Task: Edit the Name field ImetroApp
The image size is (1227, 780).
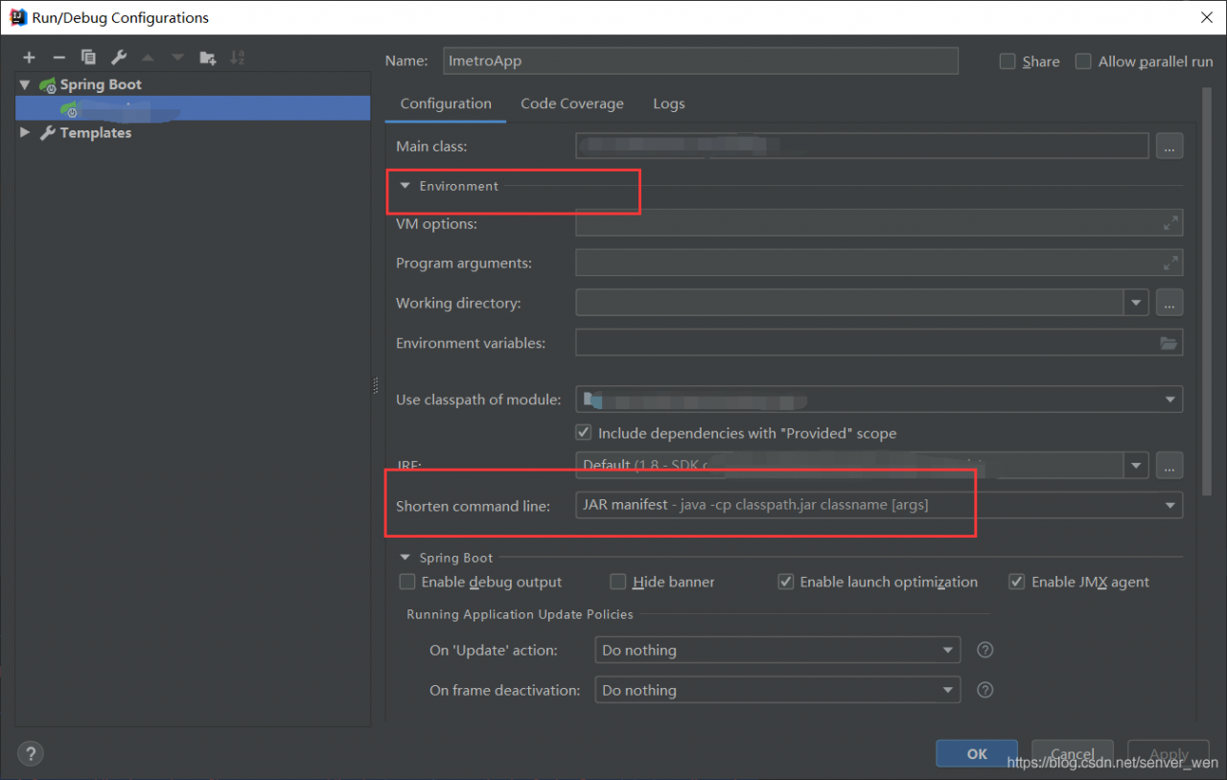Action: pyautogui.click(x=701, y=60)
